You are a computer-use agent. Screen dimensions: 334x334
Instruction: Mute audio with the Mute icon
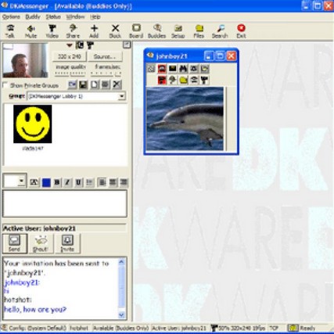point(31,31)
